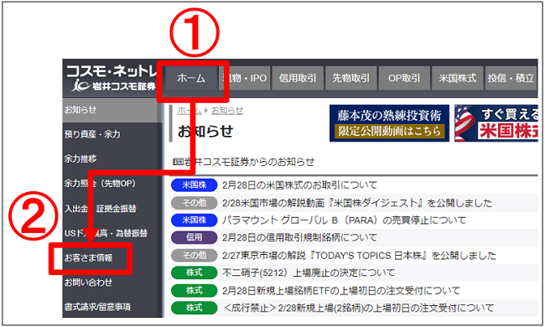Click 株式 tag beside 新規上場銘柄ETF notice
This screenshot has height=327, width=545.
(195, 290)
